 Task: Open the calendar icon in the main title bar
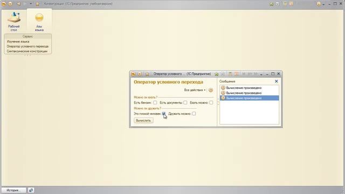291,4
